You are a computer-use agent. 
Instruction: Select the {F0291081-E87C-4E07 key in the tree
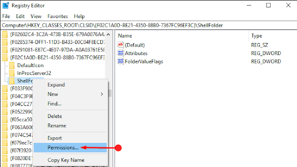[x=58, y=50]
